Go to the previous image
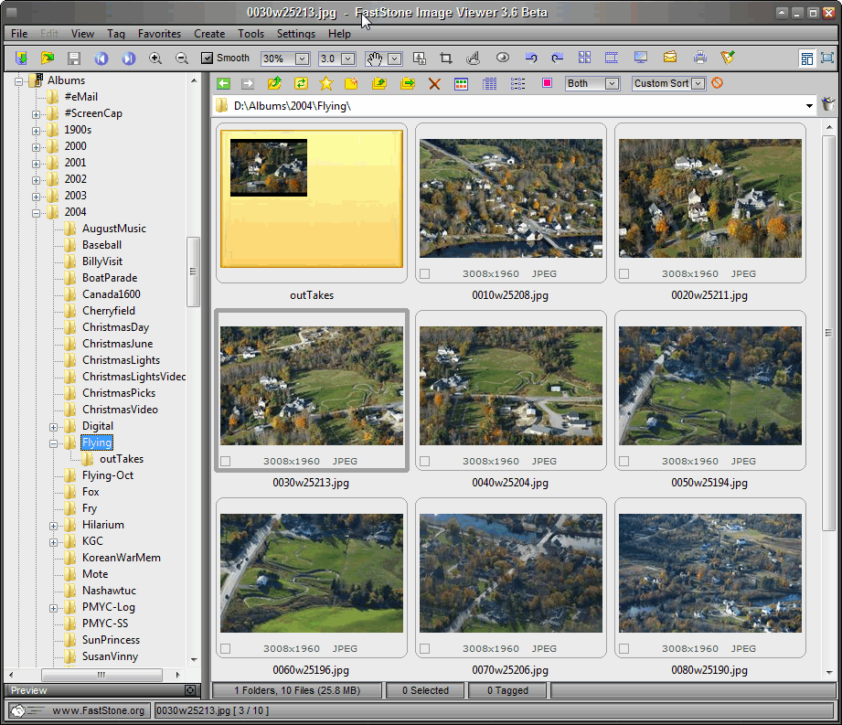 click(101, 58)
